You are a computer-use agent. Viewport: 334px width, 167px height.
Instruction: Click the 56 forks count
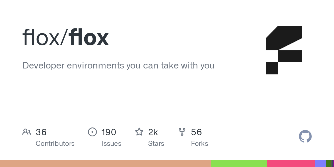tap(197, 132)
